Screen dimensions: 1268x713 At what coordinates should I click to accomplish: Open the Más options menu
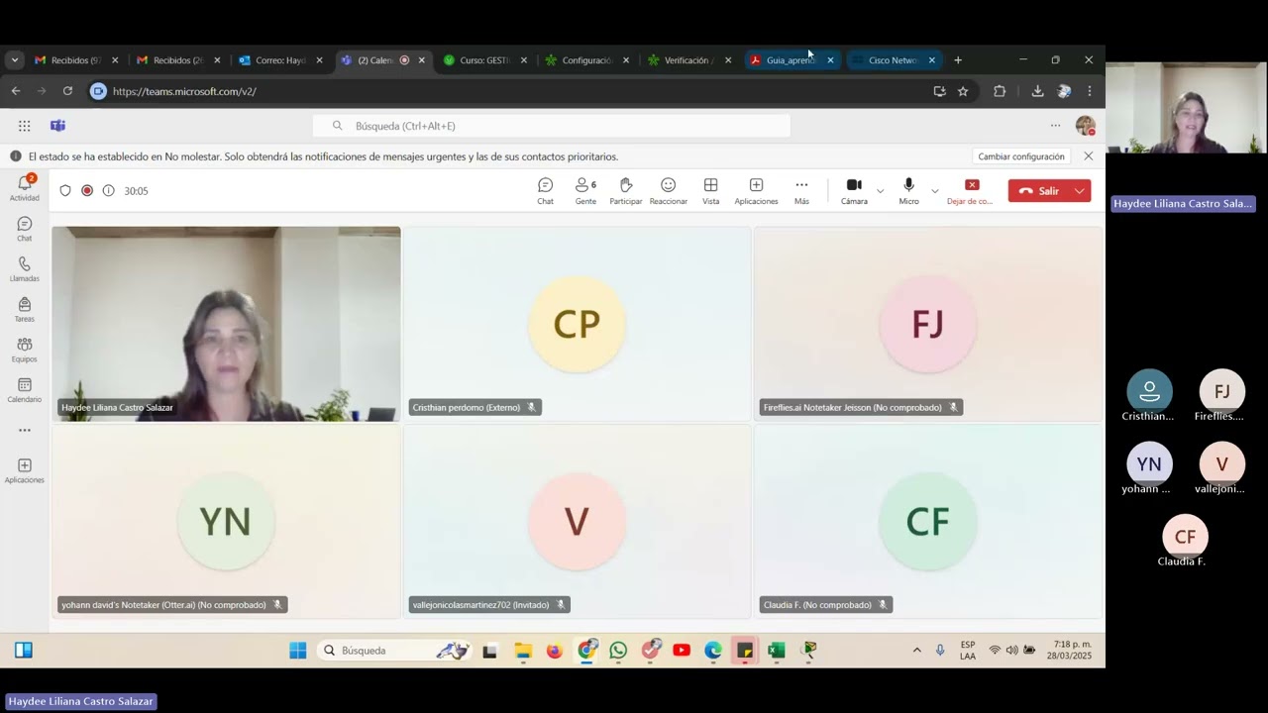801,191
